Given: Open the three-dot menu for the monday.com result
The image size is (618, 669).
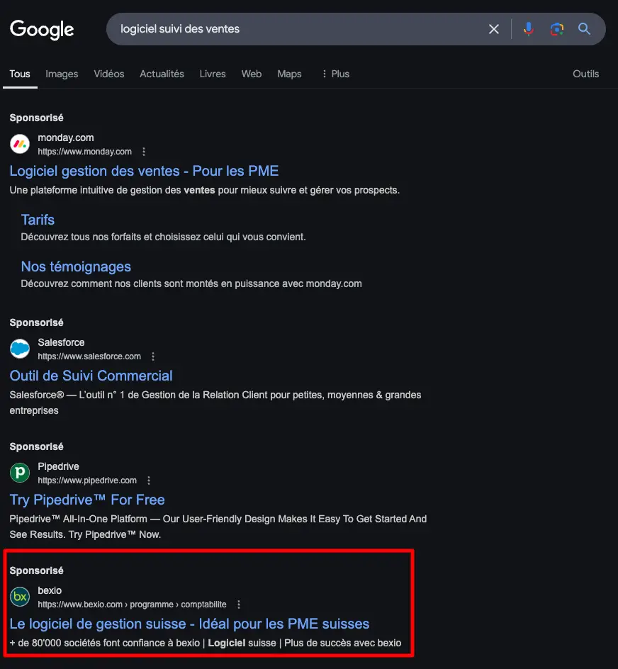Looking at the screenshot, I should pos(144,151).
